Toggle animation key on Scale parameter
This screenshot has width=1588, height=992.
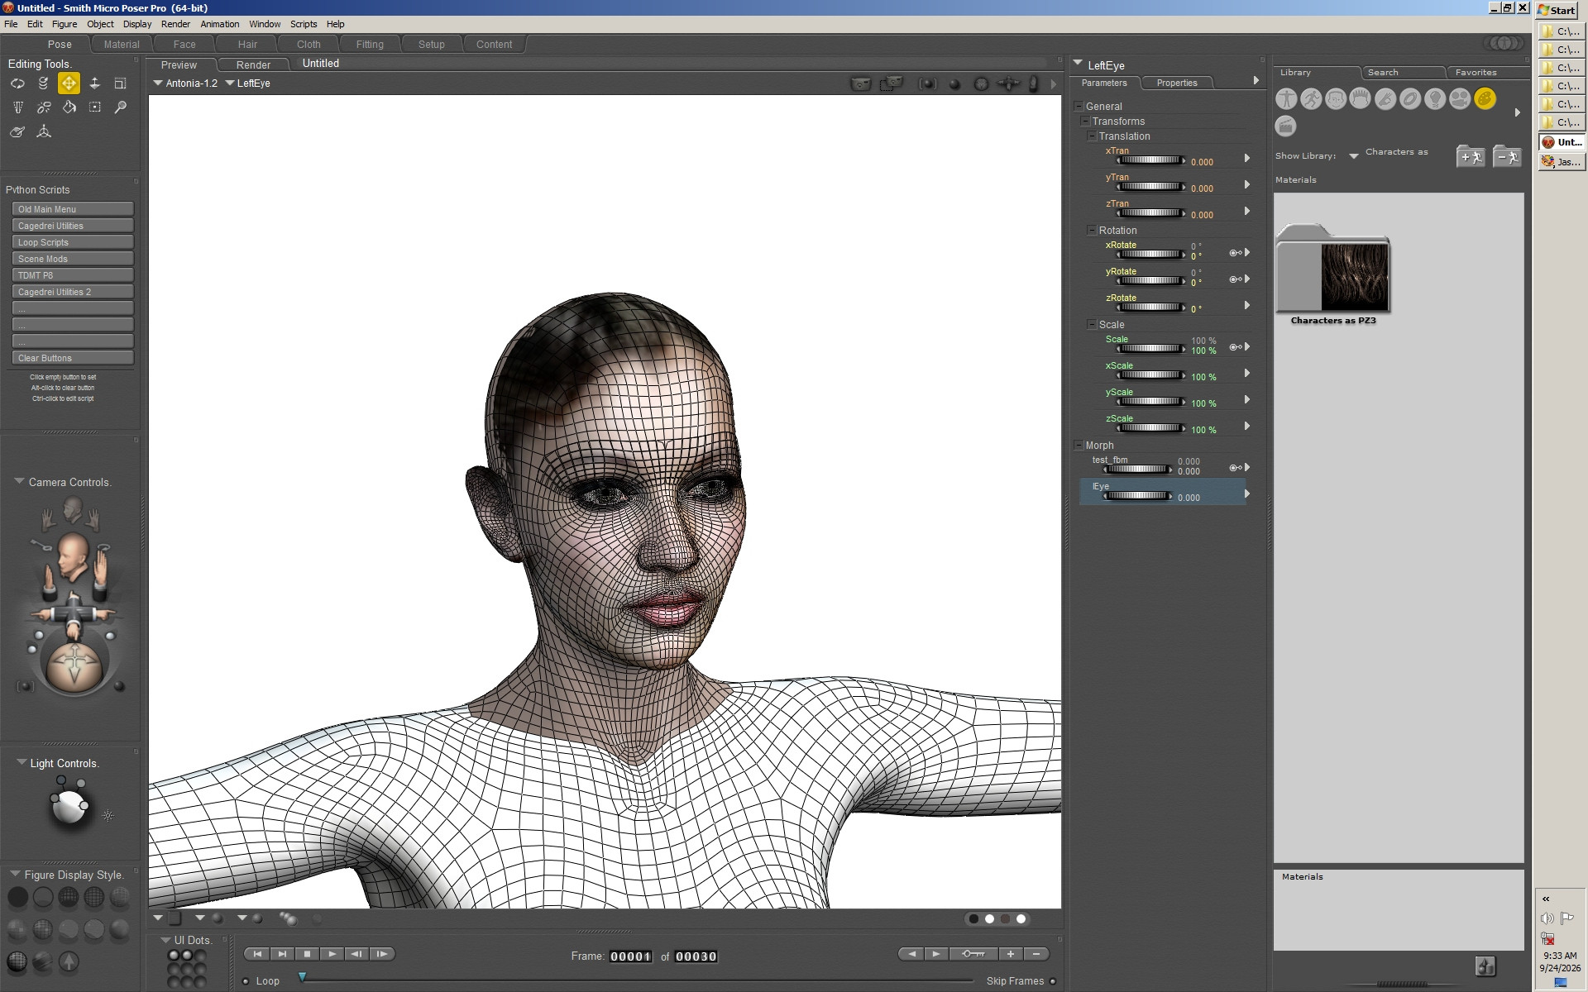[1235, 347]
